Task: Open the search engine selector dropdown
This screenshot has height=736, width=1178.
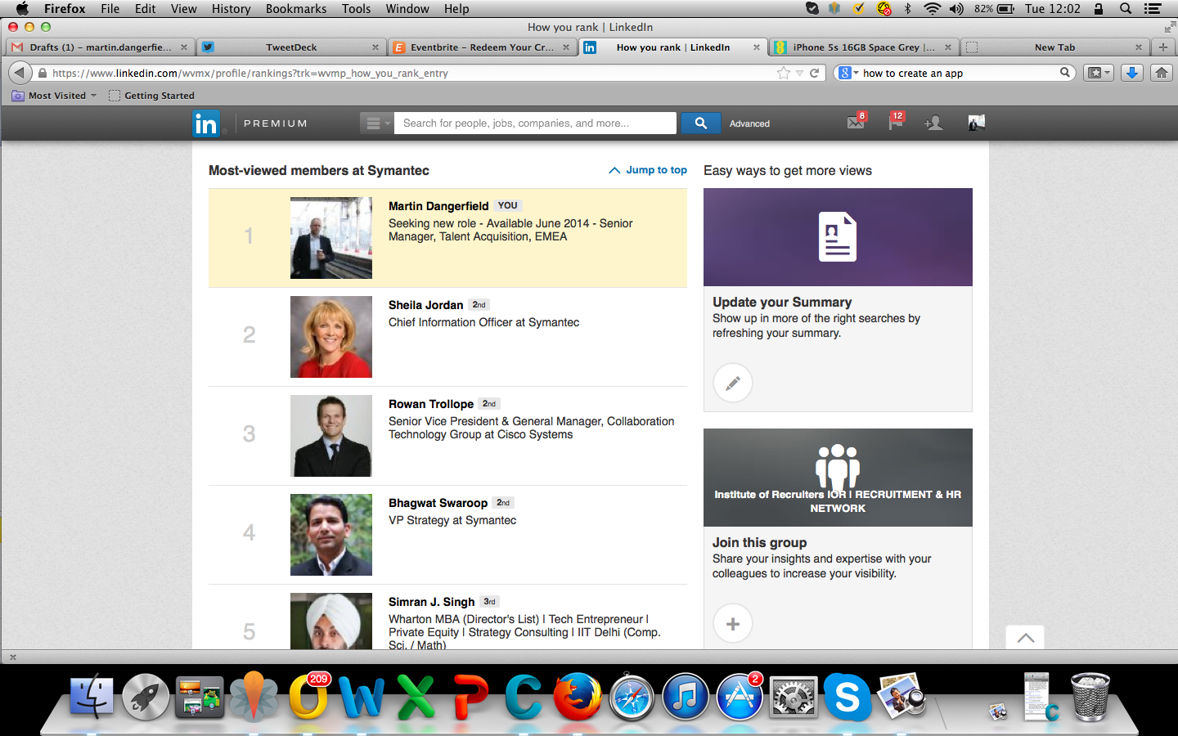Action: (849, 73)
